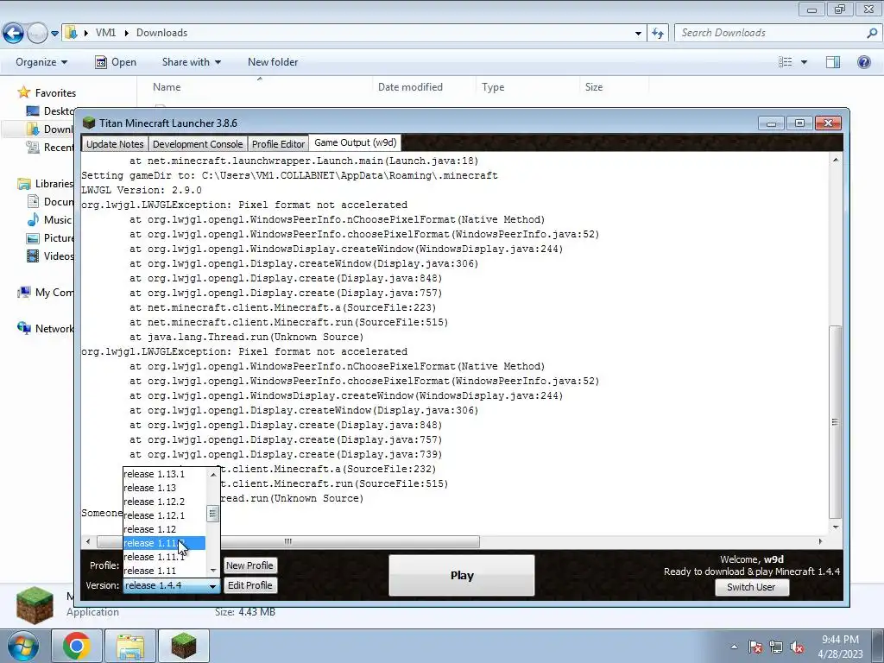This screenshot has width=884, height=663.
Task: Choose release 1.12 from version list
Action: (164, 529)
